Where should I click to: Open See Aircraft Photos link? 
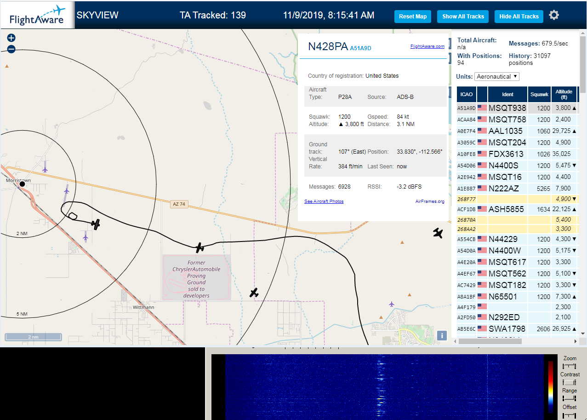point(324,201)
